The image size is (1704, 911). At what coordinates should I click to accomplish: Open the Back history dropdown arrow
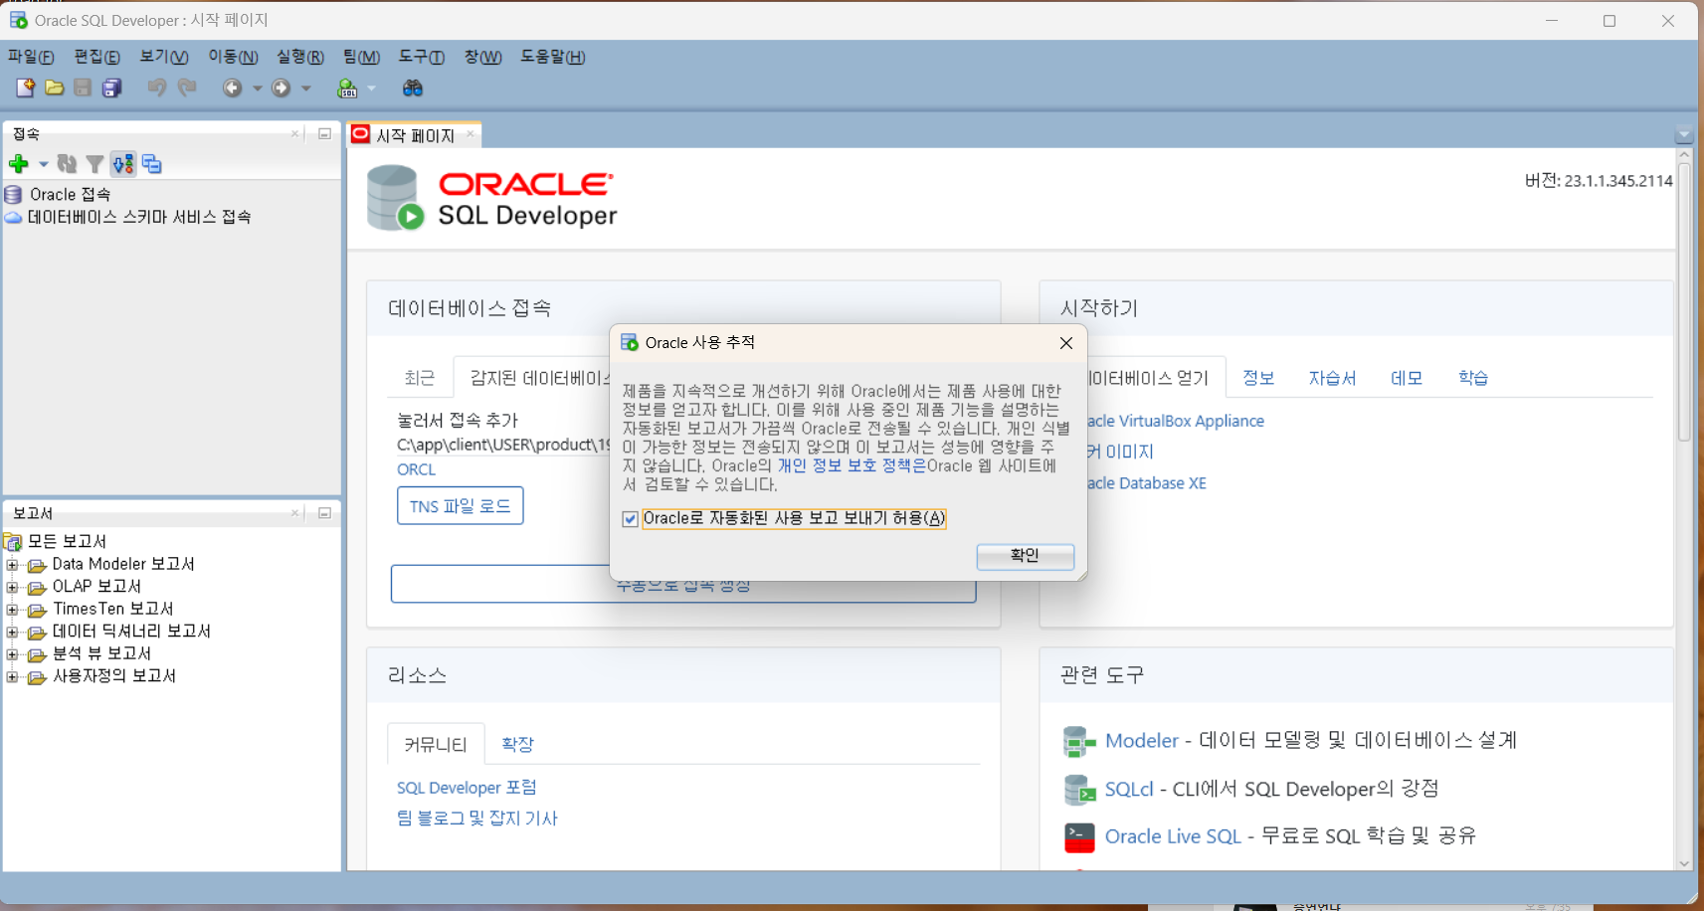[257, 88]
